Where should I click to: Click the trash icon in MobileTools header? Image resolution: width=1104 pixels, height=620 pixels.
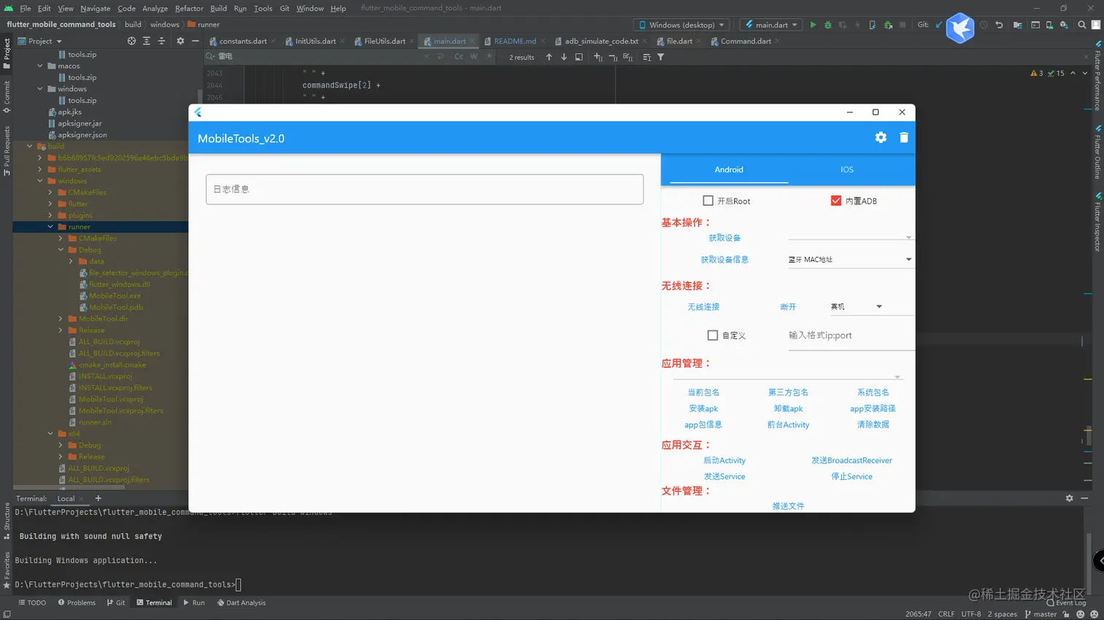tap(904, 138)
